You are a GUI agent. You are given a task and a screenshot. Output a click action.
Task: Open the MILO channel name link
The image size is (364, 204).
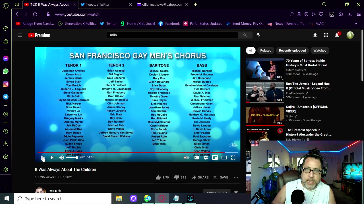(x=53, y=191)
